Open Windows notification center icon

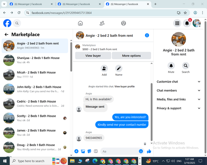click(x=200, y=161)
